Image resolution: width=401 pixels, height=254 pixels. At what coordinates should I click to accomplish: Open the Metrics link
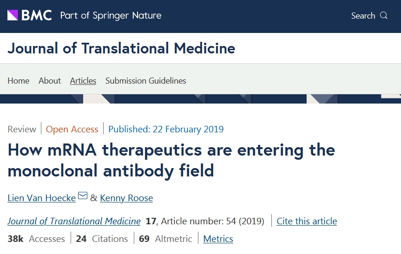coord(218,239)
